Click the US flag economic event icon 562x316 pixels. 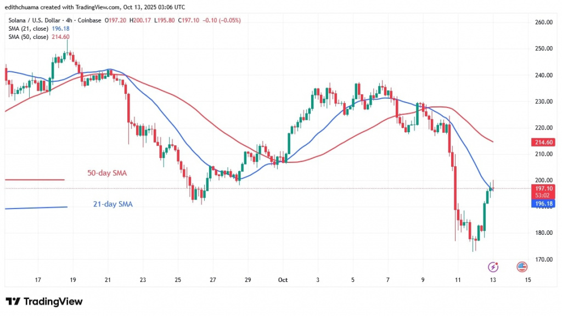pos(522,267)
